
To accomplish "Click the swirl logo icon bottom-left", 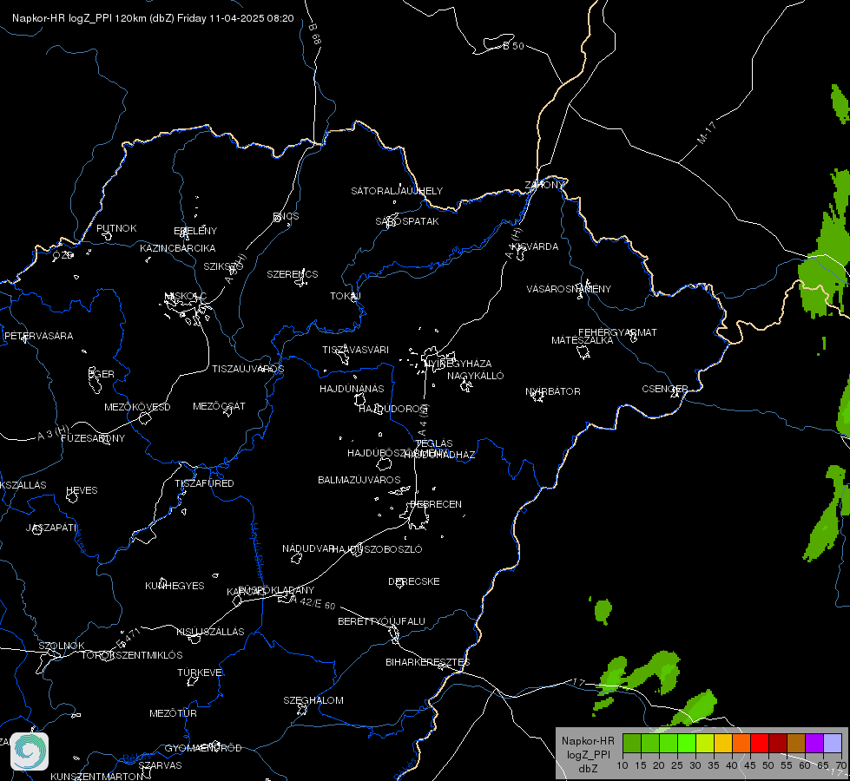I will pyautogui.click(x=30, y=751).
